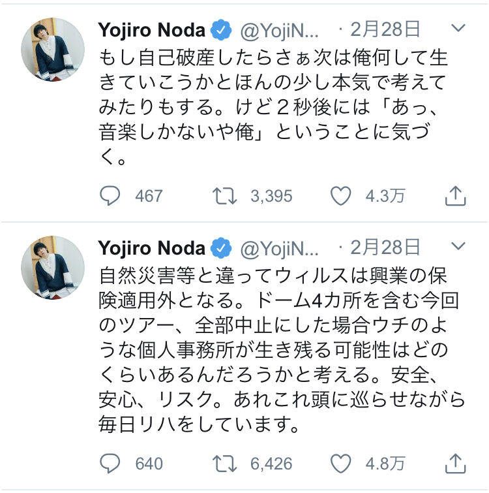Like the first tweet with 4.3万 likes

pos(341,195)
